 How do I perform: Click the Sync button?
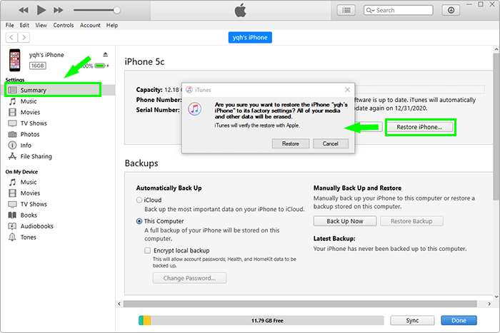412,320
